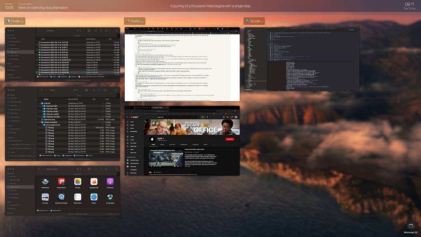Collapse the android folder disclosure triangle
421x237 pixels.
[40, 103]
